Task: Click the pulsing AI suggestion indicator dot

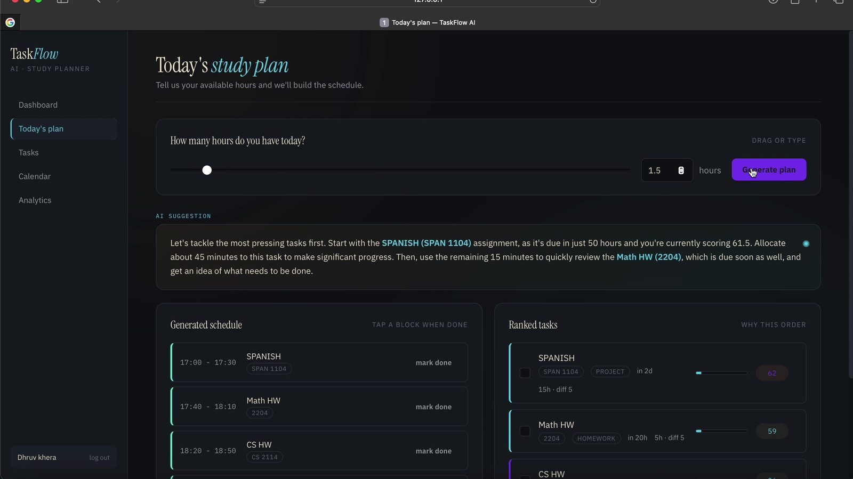Action: point(806,243)
